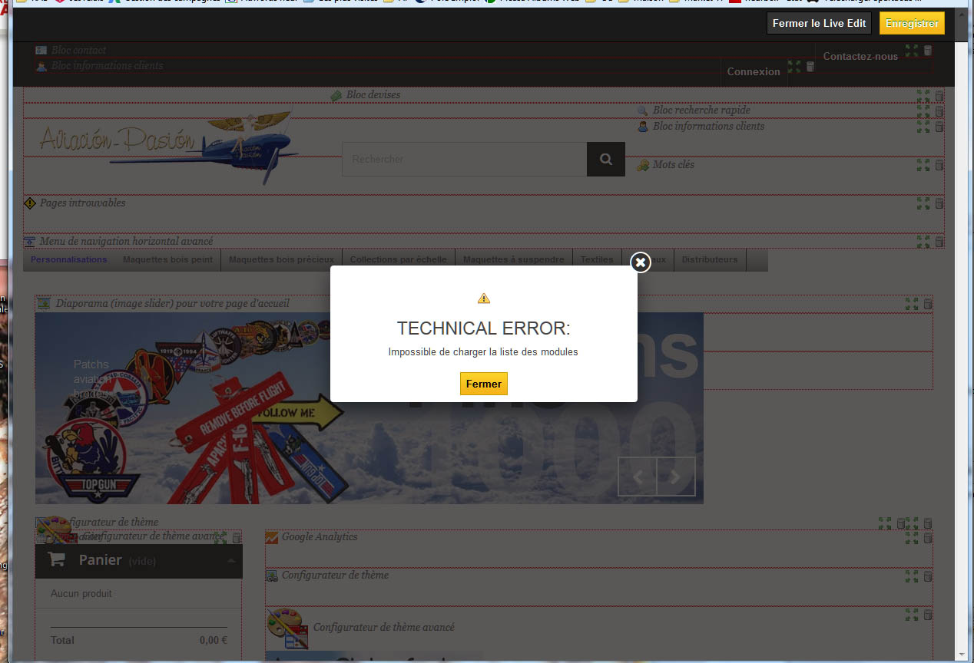Click the Impossible de charger message text
The image size is (974, 663).
483,352
